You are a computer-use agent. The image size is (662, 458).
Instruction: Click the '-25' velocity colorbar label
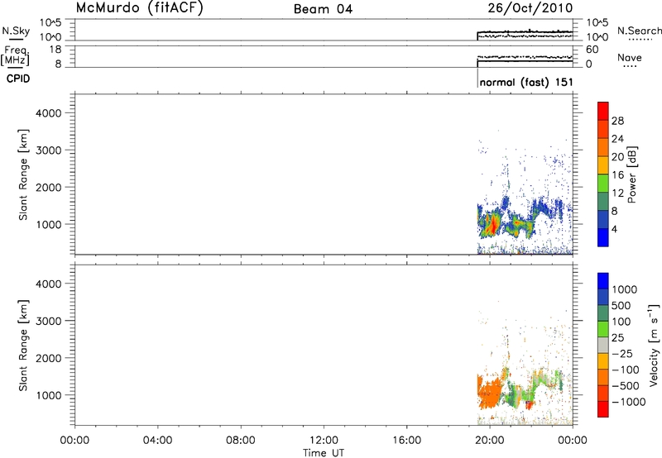coord(622,354)
